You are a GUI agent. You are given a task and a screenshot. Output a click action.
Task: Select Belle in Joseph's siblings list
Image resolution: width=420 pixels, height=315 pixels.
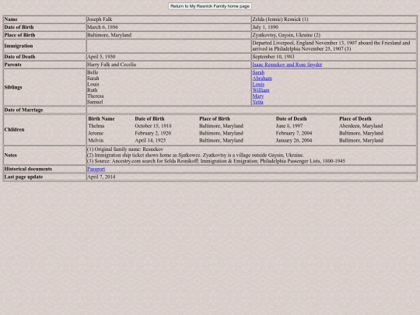point(93,72)
